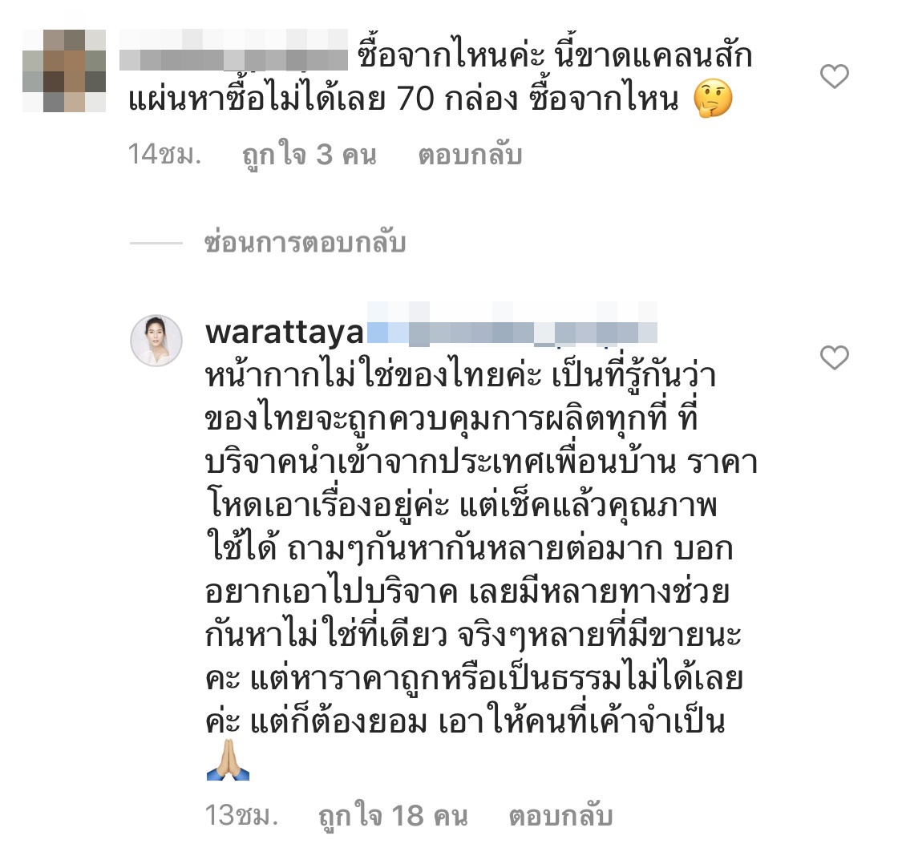
Task: Click ตอบกลับ under warattaya's reply
Action: 560,816
